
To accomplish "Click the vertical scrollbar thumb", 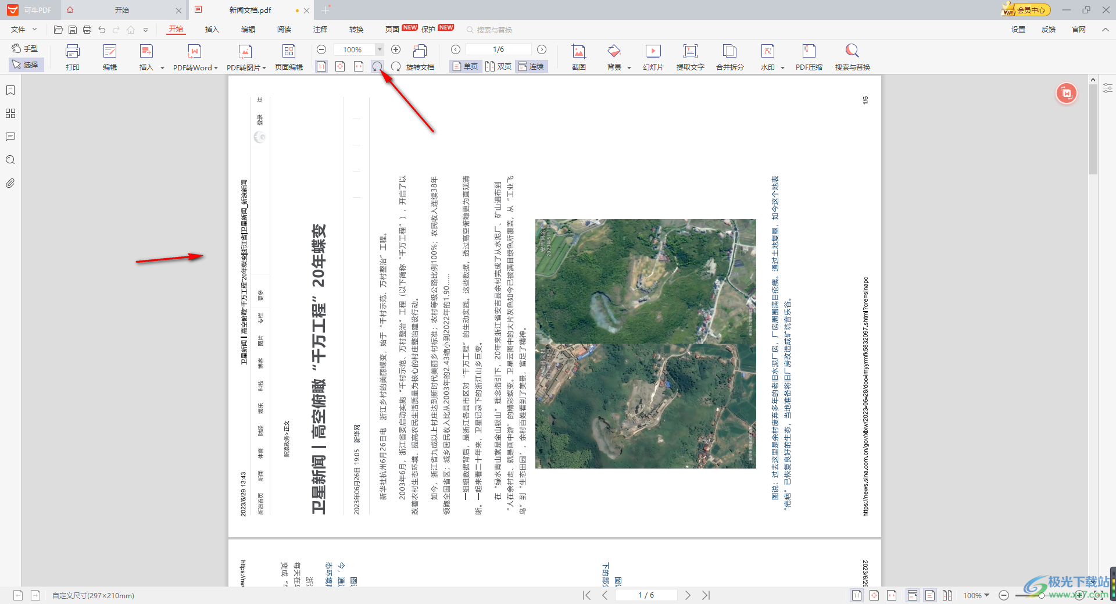I will pos(1093,129).
